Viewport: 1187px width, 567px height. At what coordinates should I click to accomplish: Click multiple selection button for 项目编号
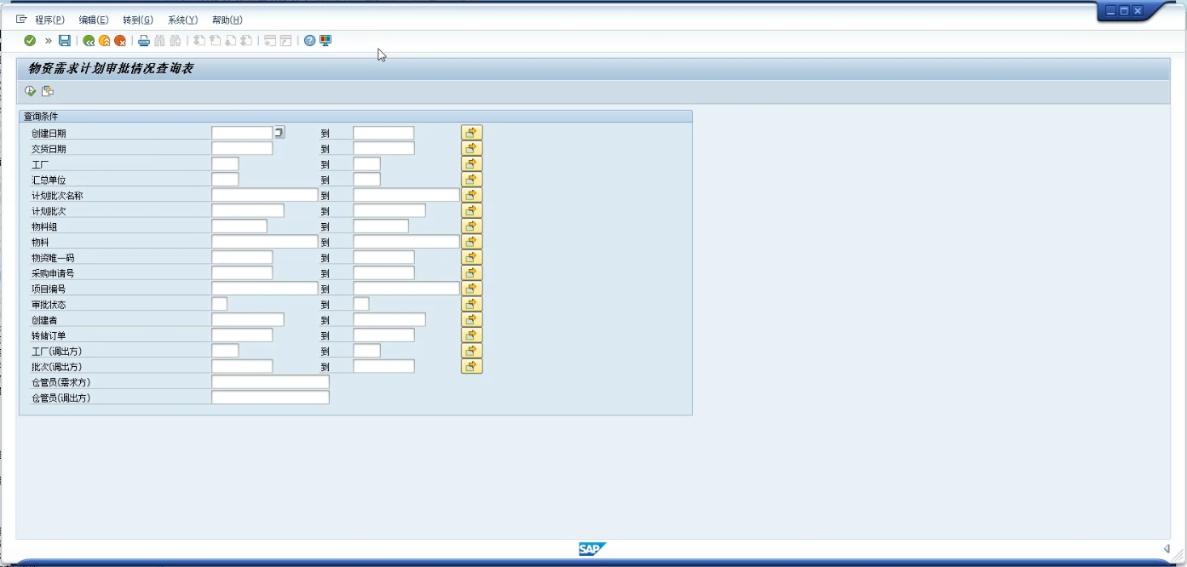(x=471, y=289)
